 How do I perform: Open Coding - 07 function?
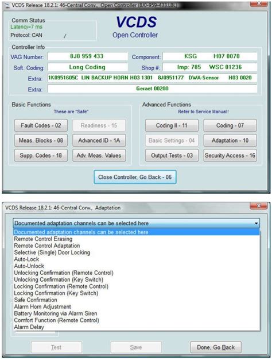230,125
